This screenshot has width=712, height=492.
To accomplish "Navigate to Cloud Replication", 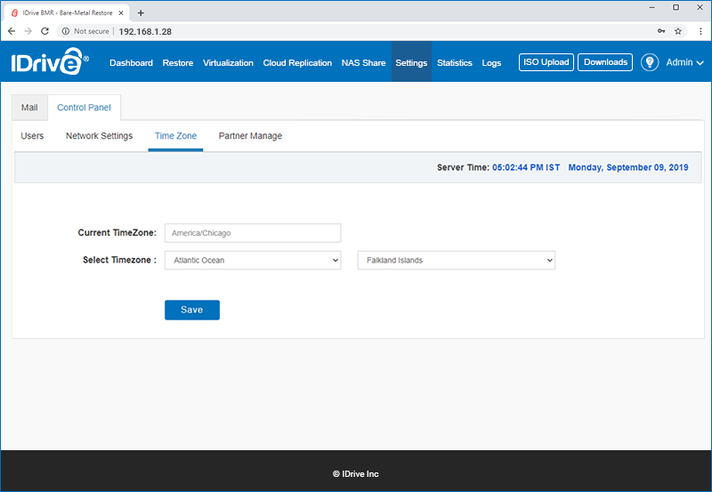I will [297, 62].
